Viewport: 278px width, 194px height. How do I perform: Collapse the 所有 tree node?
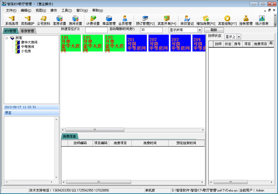tap(7, 38)
